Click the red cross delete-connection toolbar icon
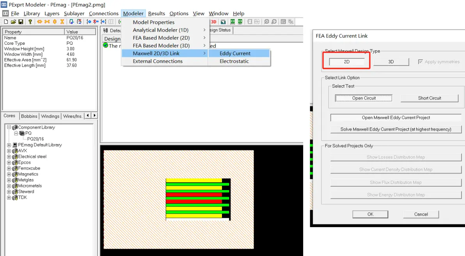 (x=96, y=22)
